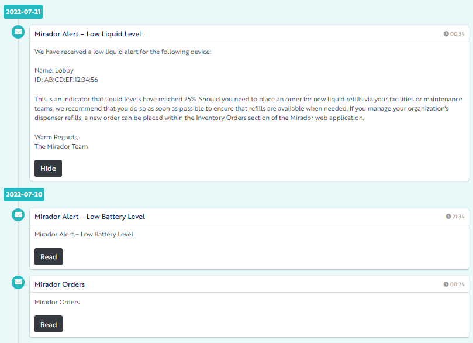Click the 'Warm Regards,' line
Image resolution: width=473 pixels, height=343 pixels.
point(56,138)
